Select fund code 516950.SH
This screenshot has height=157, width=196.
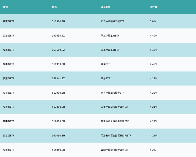click(x=59, y=64)
